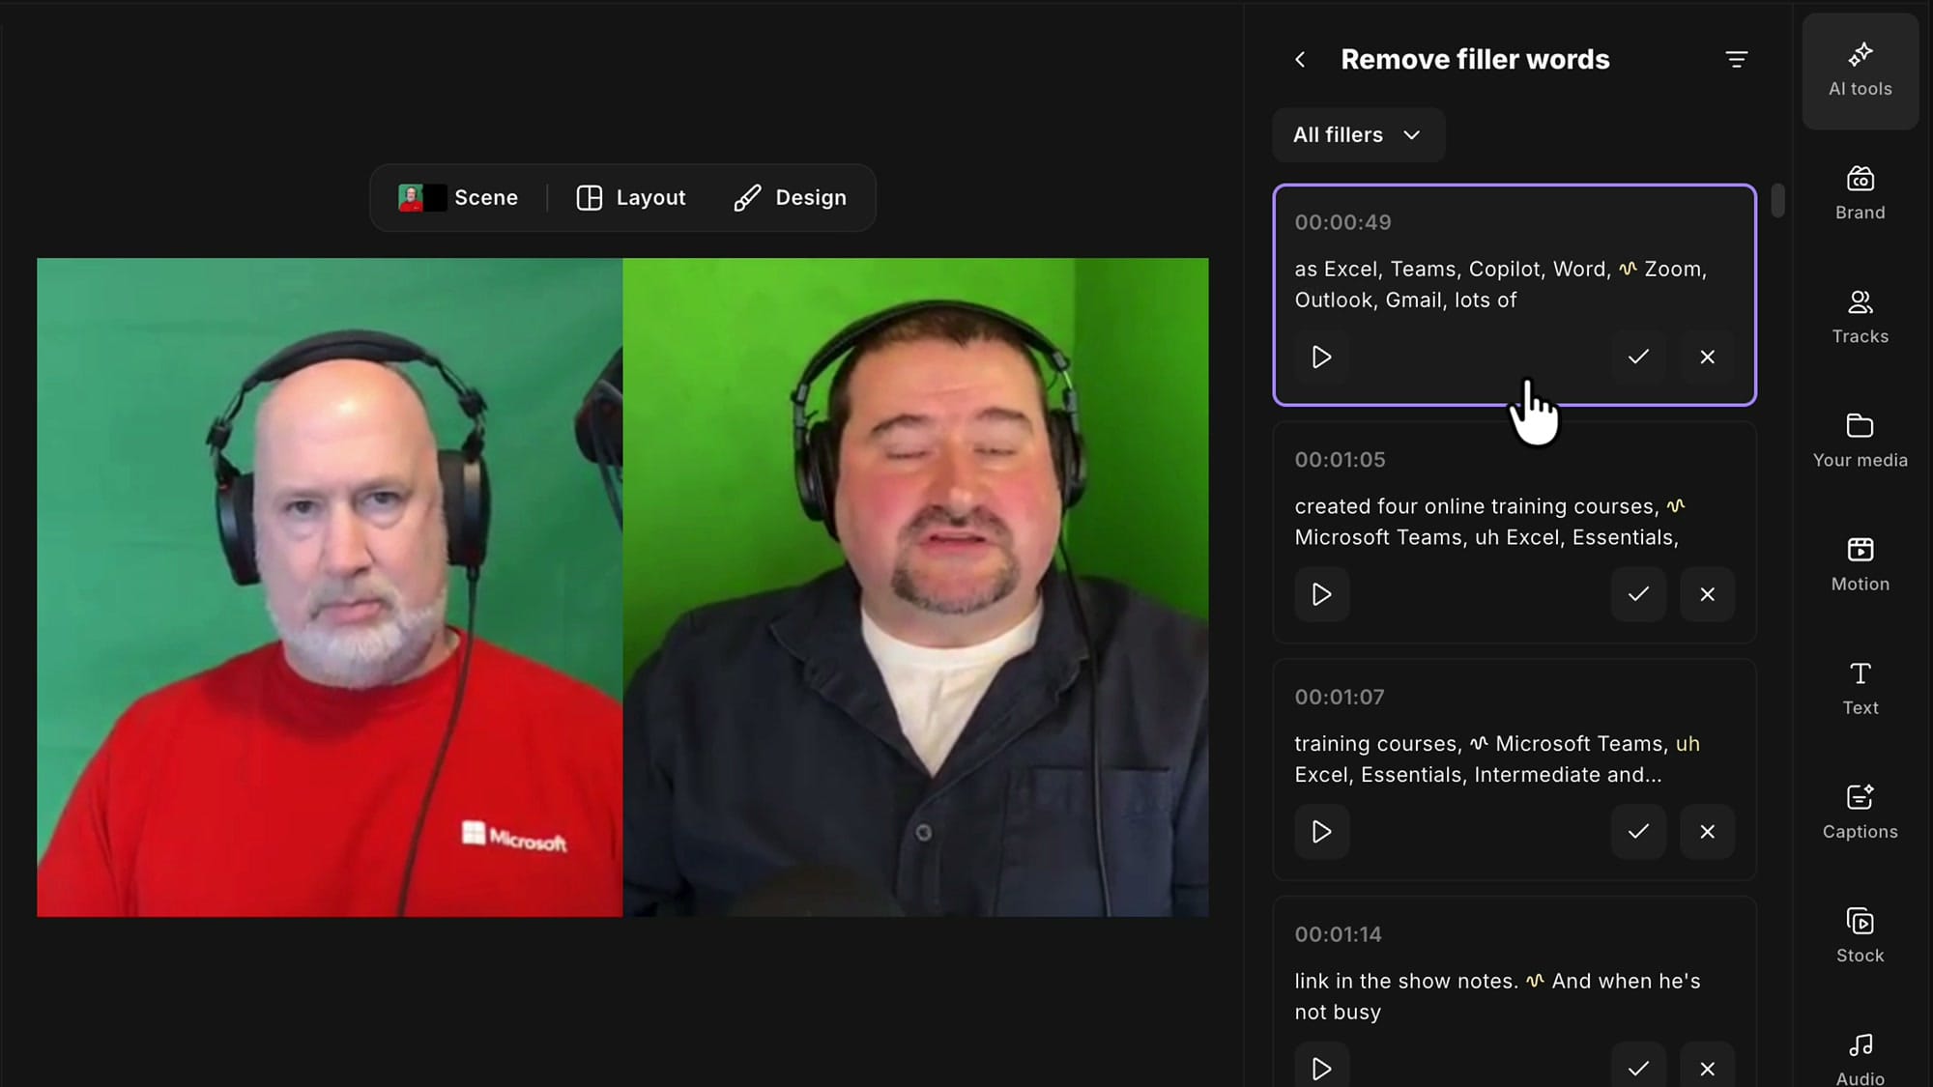
Task: Select the 00:01:05 timestamp text
Action: coord(1340,460)
